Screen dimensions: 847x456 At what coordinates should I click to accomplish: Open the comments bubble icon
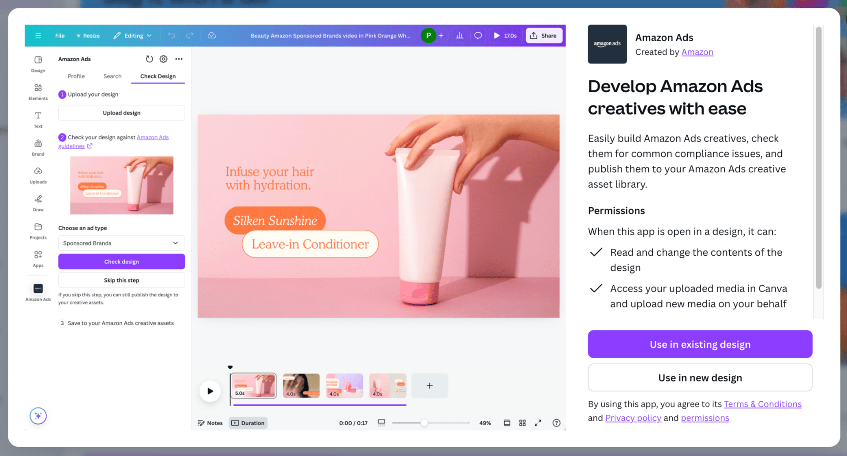(478, 36)
